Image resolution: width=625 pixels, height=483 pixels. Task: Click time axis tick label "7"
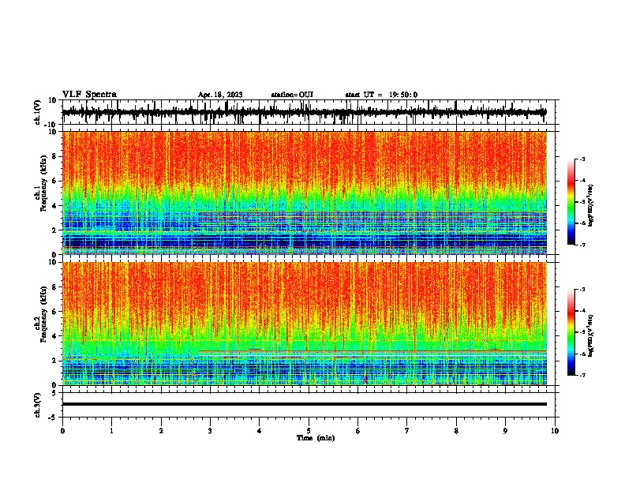click(x=407, y=431)
